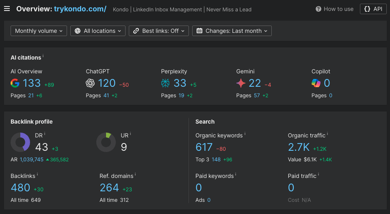Viewport: 390px width, 214px height.
Task: Open the How to use link
Action: coord(334,9)
